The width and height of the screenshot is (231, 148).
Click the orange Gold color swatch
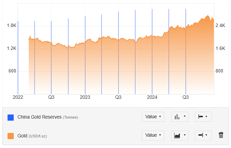pyautogui.click(x=11, y=136)
